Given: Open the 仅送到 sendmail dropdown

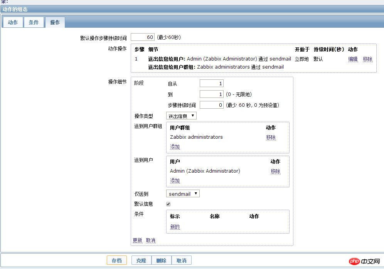Looking at the screenshot, I should click(x=183, y=193).
